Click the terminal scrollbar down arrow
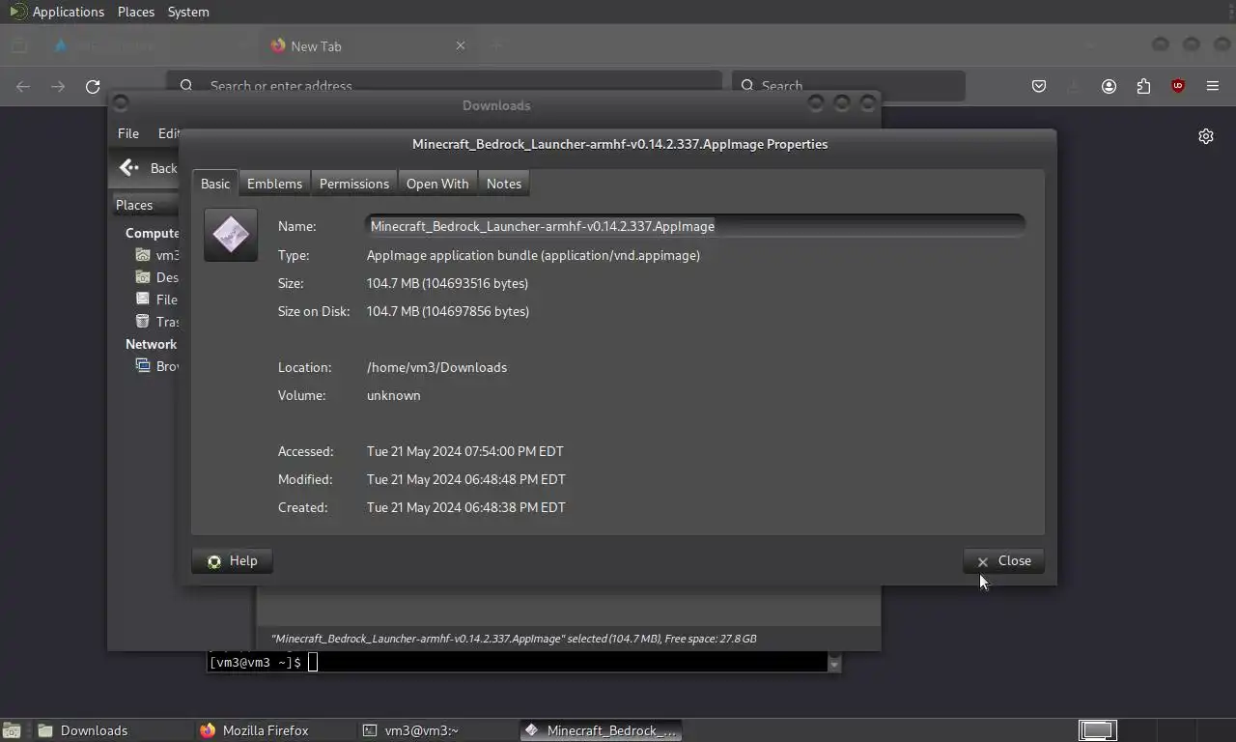 point(834,665)
